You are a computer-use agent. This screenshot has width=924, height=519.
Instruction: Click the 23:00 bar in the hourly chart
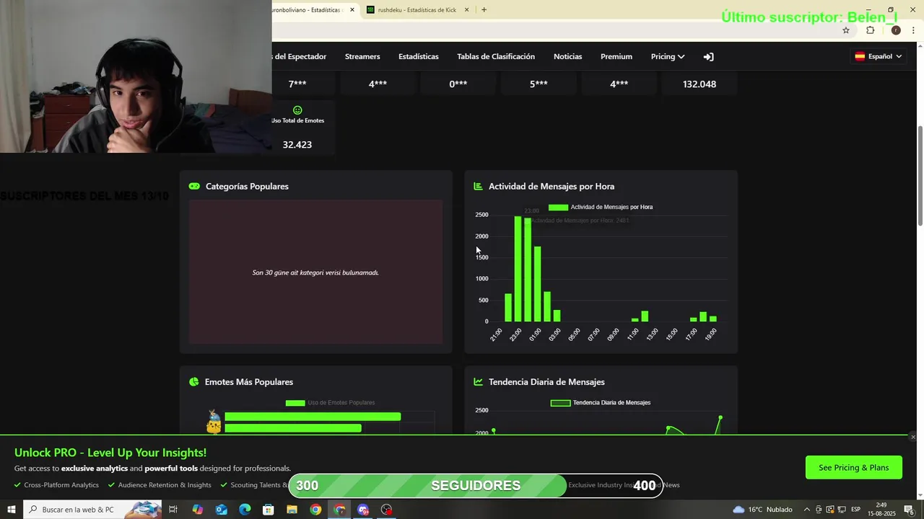(518, 269)
